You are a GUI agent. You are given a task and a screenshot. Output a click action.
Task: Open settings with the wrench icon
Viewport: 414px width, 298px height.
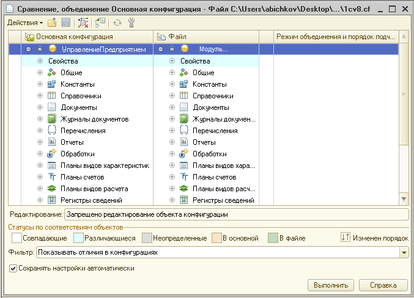point(131,23)
